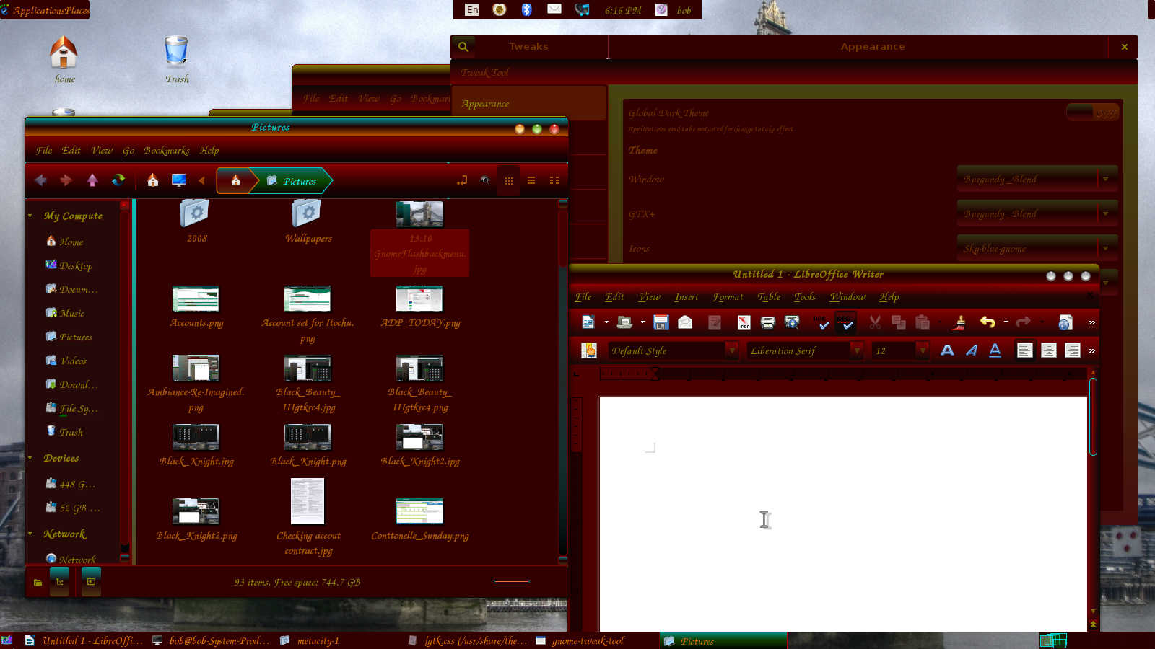Toggle Align Left in Writer formatting bar
Viewport: 1155px width, 649px height.
[x=1024, y=350]
